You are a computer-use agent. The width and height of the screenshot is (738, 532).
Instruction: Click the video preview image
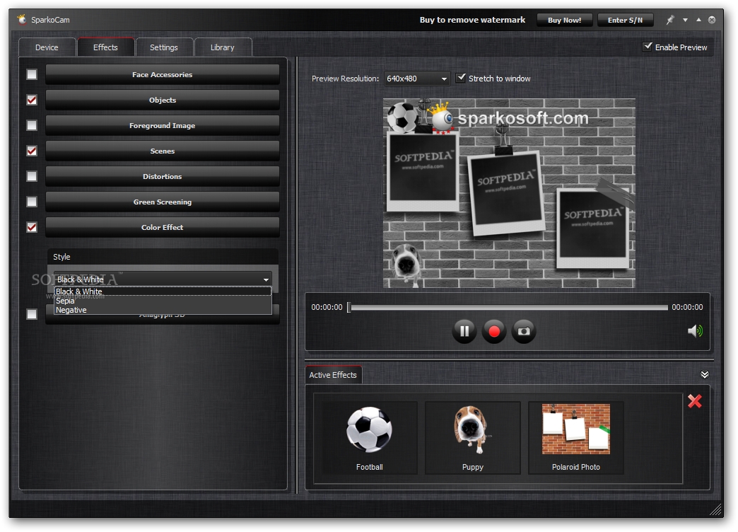(x=509, y=192)
